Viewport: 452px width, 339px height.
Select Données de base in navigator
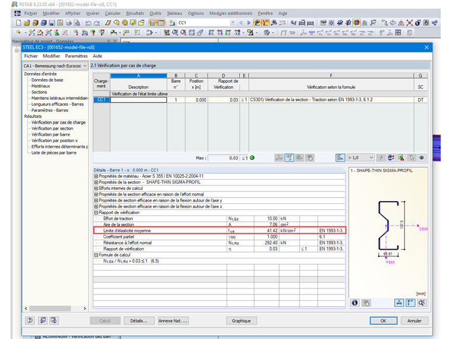(x=47, y=80)
